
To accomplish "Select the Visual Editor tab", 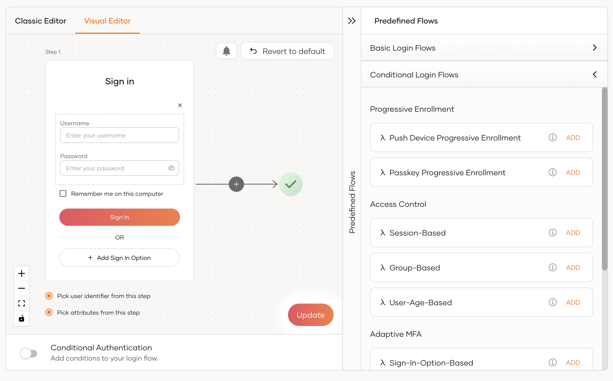I will [107, 21].
